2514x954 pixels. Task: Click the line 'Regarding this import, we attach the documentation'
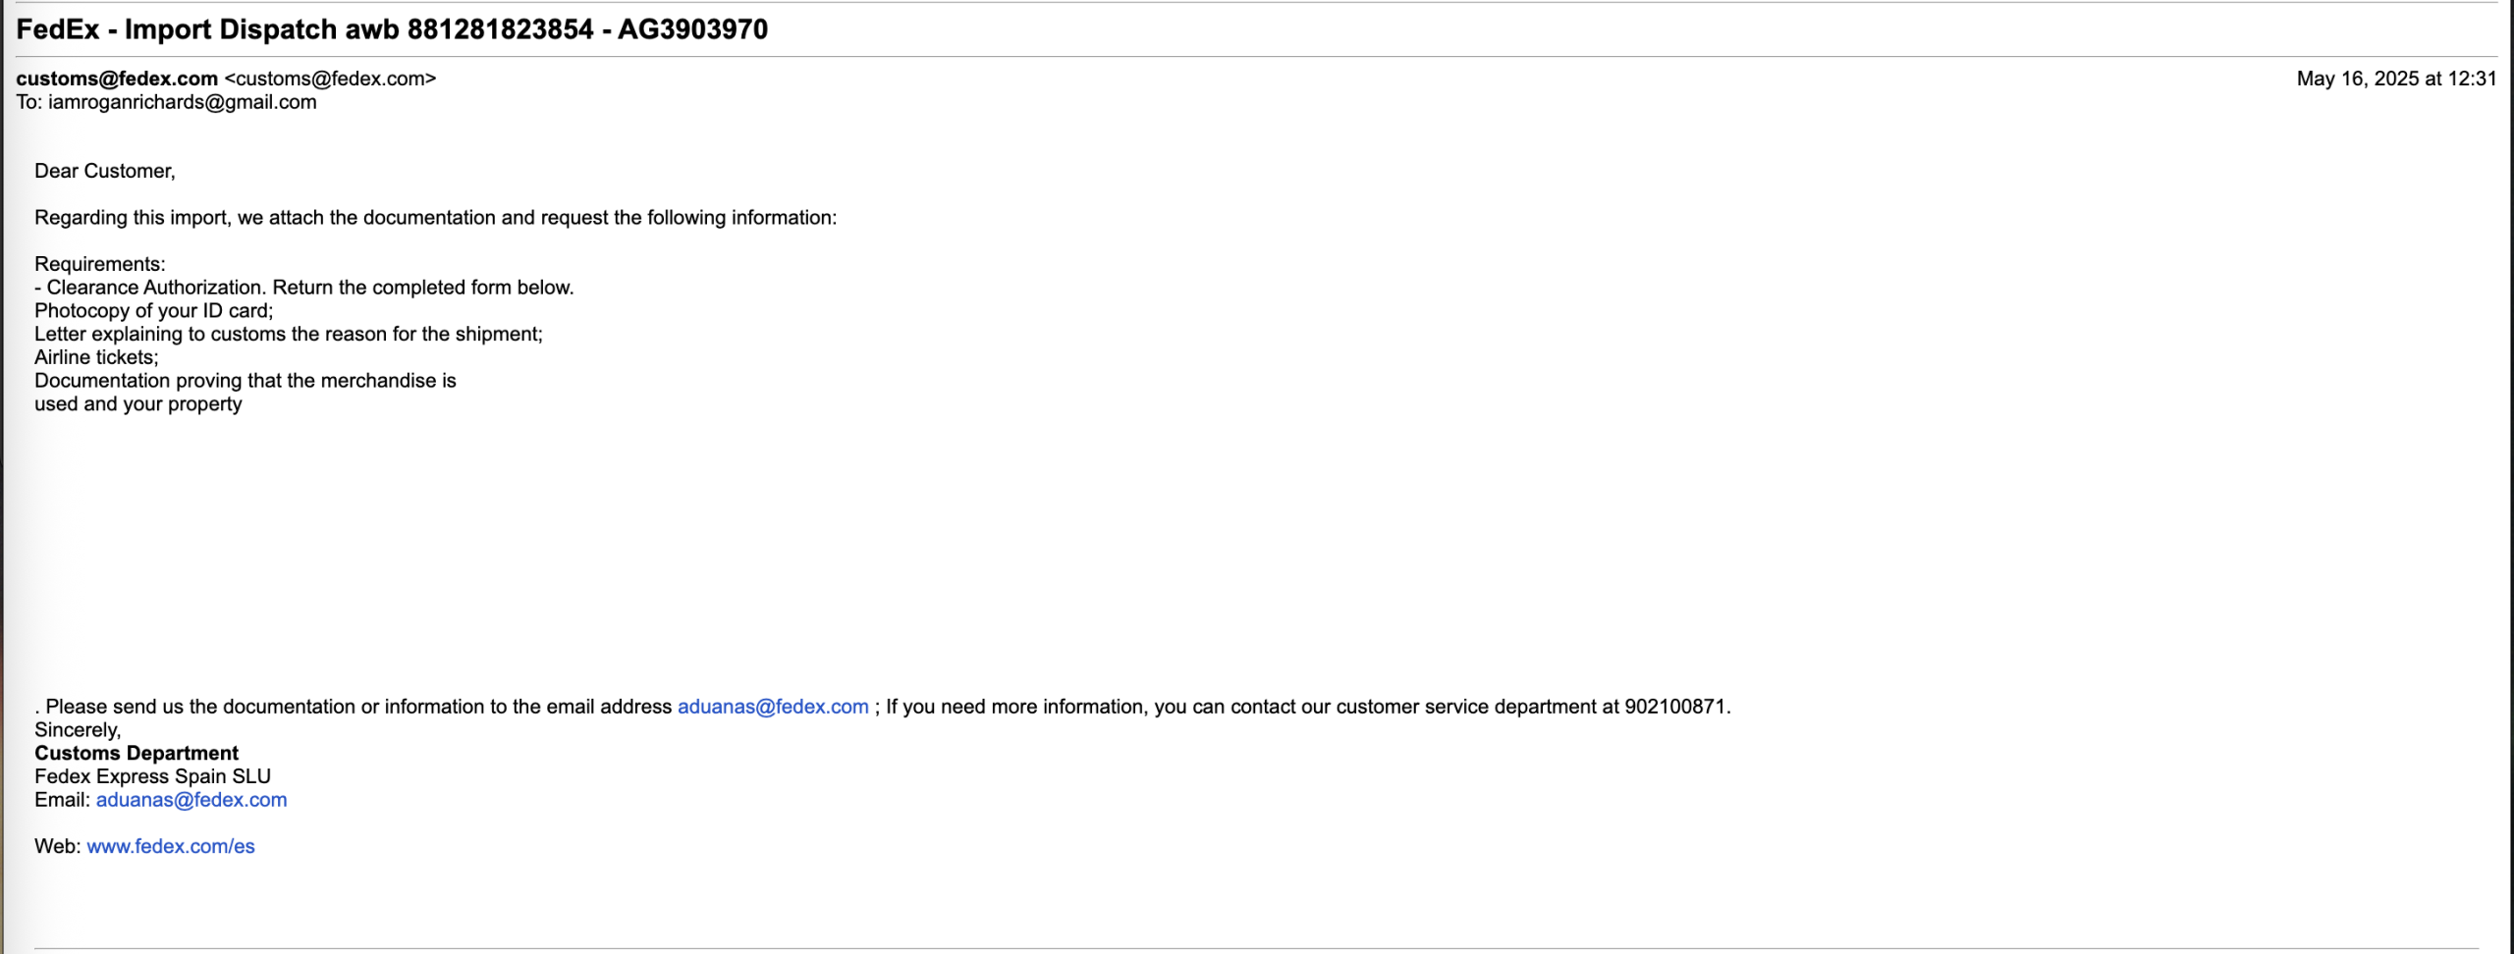[436, 218]
